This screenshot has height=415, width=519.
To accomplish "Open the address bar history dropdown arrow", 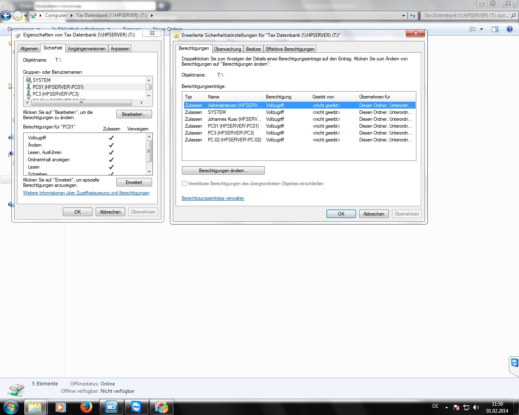I will (403, 16).
